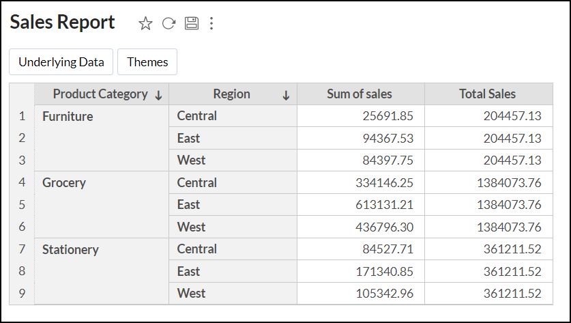Click row number 1 in the table
The width and height of the screenshot is (571, 323).
(21, 116)
